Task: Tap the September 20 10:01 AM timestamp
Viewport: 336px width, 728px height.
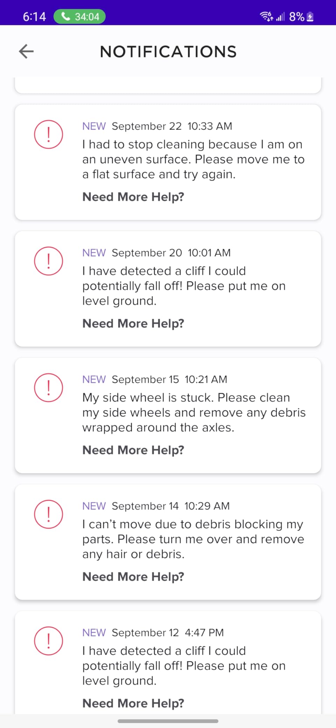Action: (171, 253)
